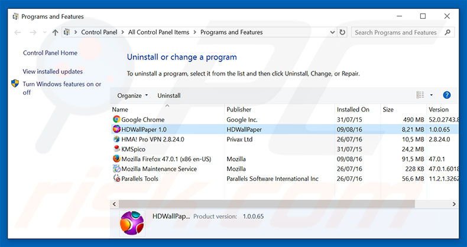Select Mozilla Maintenance Service row name
The height and width of the screenshot is (247, 467).
159,169
